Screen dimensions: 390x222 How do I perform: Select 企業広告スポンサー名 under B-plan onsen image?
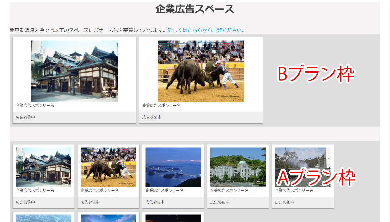pyautogui.click(x=35, y=105)
